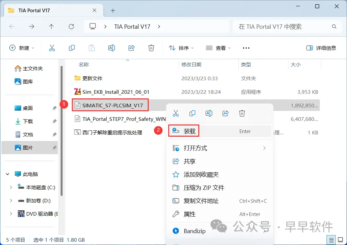This screenshot has width=347, height=245.
Task: Choose 装载 in the context menu
Action: coord(219,131)
